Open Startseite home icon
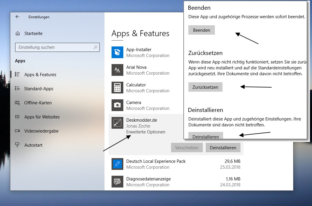 (18, 34)
